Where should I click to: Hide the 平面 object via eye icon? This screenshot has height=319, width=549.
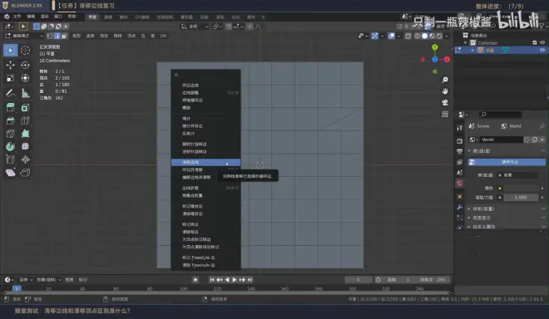pyautogui.click(x=542, y=50)
